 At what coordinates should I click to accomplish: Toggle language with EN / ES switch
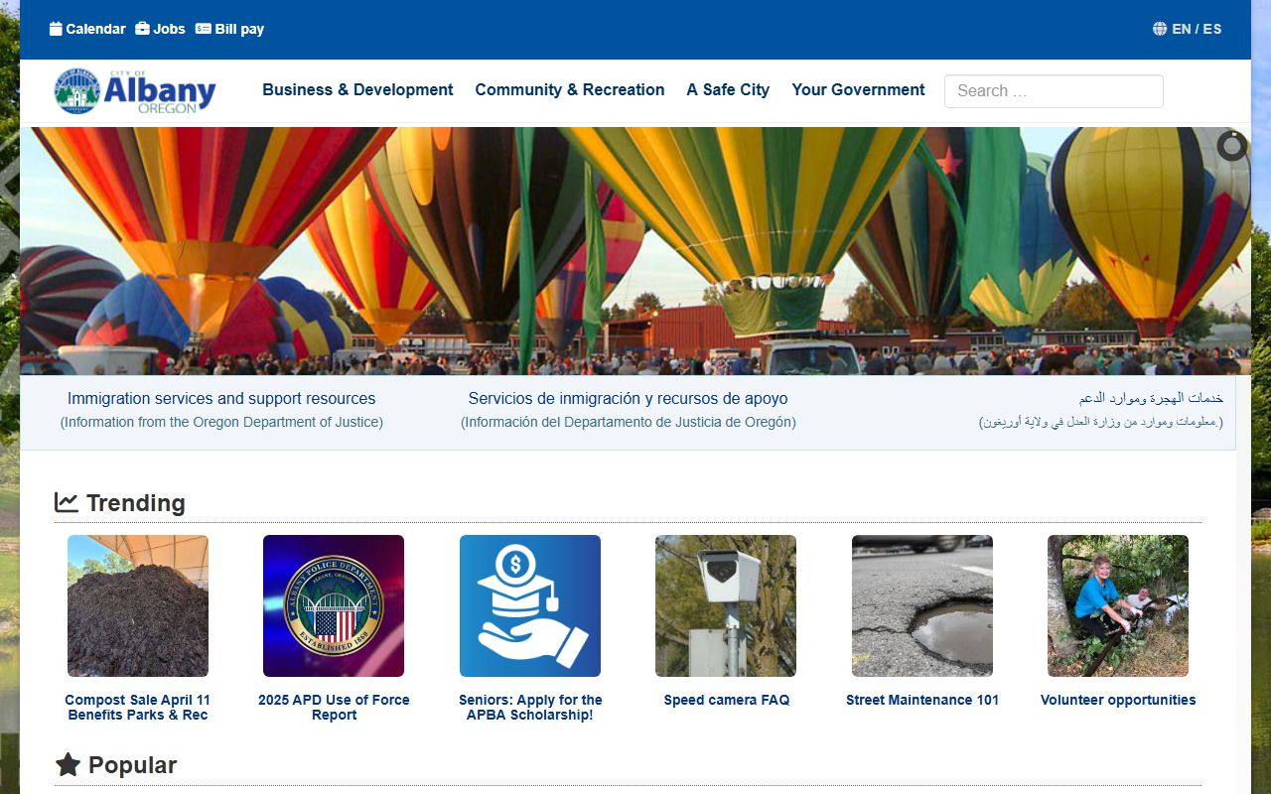(1197, 29)
